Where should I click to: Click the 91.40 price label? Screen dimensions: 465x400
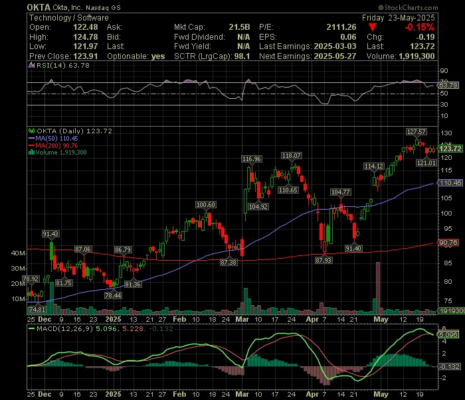(353, 248)
